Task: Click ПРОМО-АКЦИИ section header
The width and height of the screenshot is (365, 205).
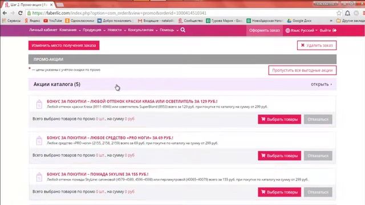Action: tap(182, 59)
